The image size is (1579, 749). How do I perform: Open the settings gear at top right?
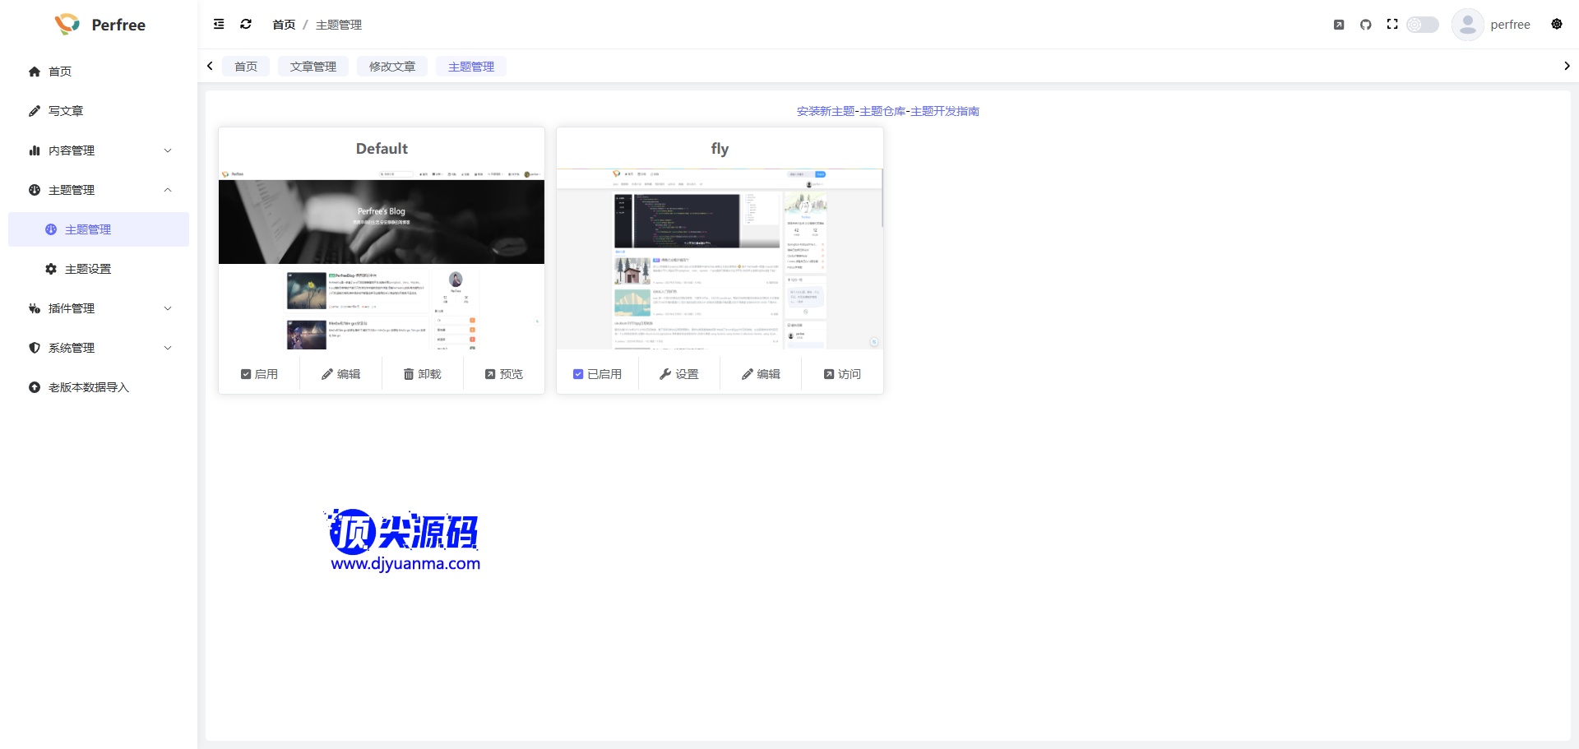click(x=1556, y=25)
